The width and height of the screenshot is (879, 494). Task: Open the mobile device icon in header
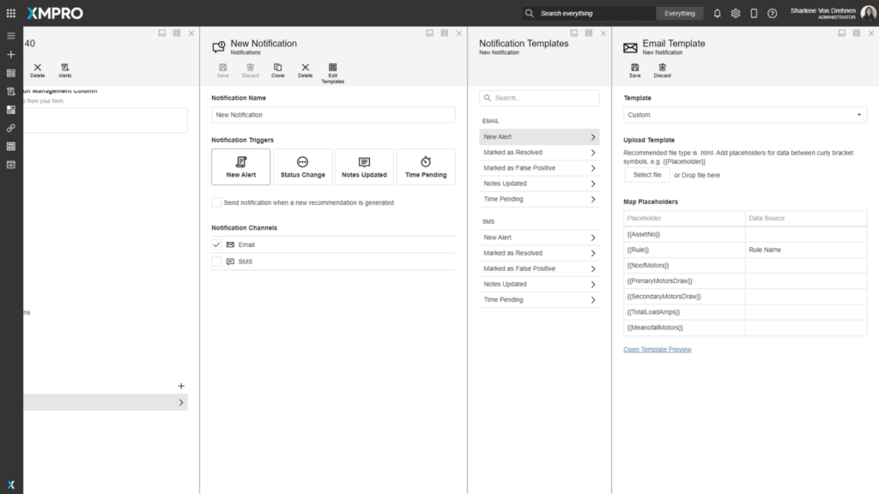click(x=754, y=14)
